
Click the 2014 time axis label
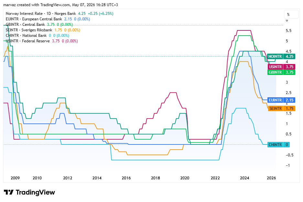[x=97, y=178]
